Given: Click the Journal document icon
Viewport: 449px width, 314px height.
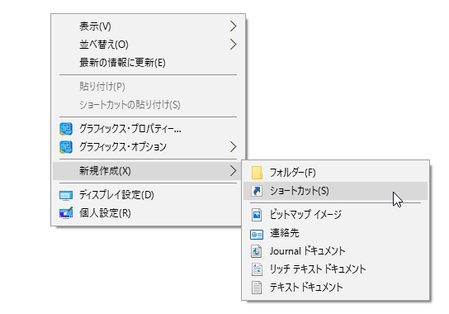Looking at the screenshot, I should tap(257, 251).
